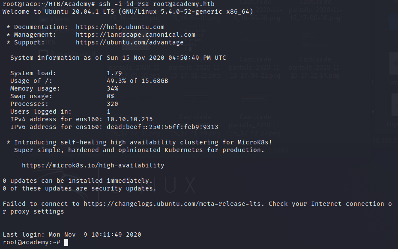The image size is (398, 249).
Task: Click the Processes count 320
Action: [112, 104]
